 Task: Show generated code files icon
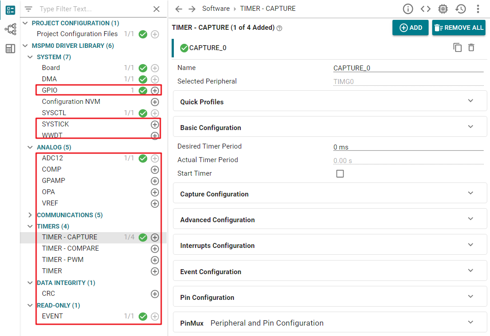(x=425, y=9)
